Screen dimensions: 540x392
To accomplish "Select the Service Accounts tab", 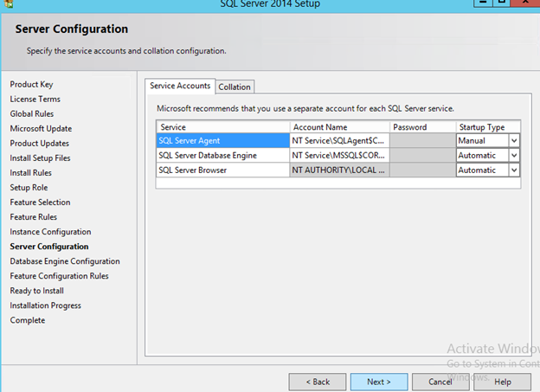I will [x=180, y=86].
